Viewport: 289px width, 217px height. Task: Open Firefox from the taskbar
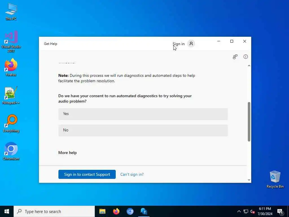click(116, 211)
